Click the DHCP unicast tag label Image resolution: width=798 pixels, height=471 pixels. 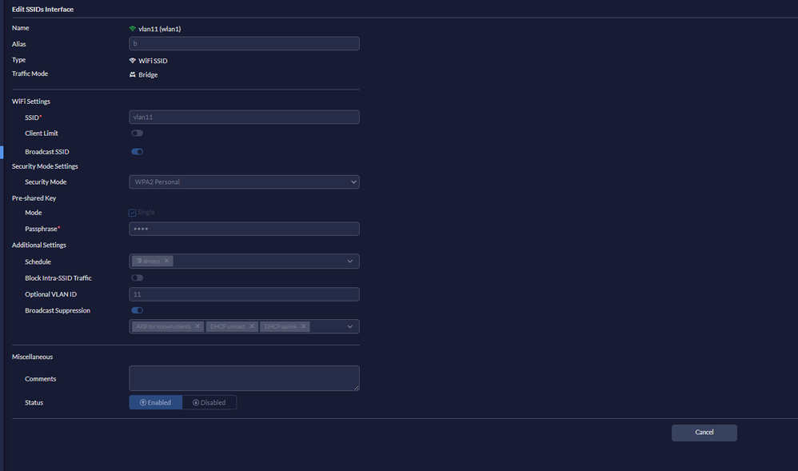click(228, 326)
